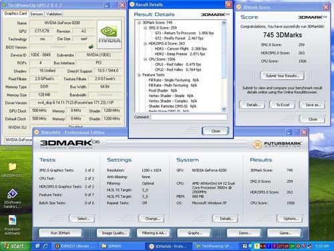Select CPU1 - Red Valley row
The width and height of the screenshot is (334, 251).
(x=178, y=64)
